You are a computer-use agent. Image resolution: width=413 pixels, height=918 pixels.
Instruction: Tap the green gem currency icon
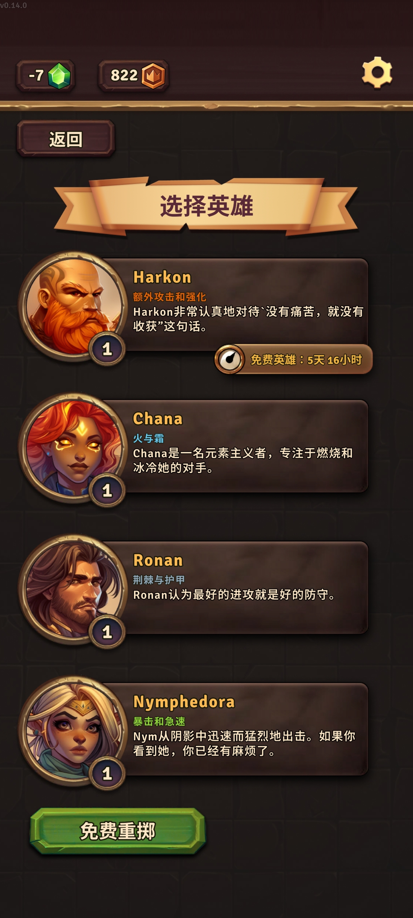click(x=59, y=76)
